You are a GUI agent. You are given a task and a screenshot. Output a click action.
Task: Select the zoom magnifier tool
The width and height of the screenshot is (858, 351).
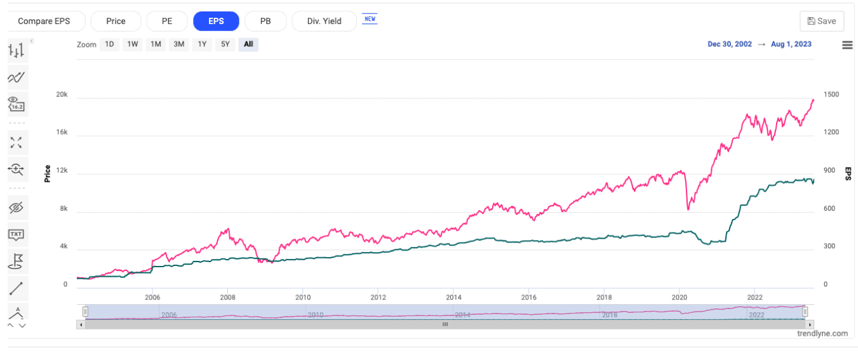(x=17, y=169)
